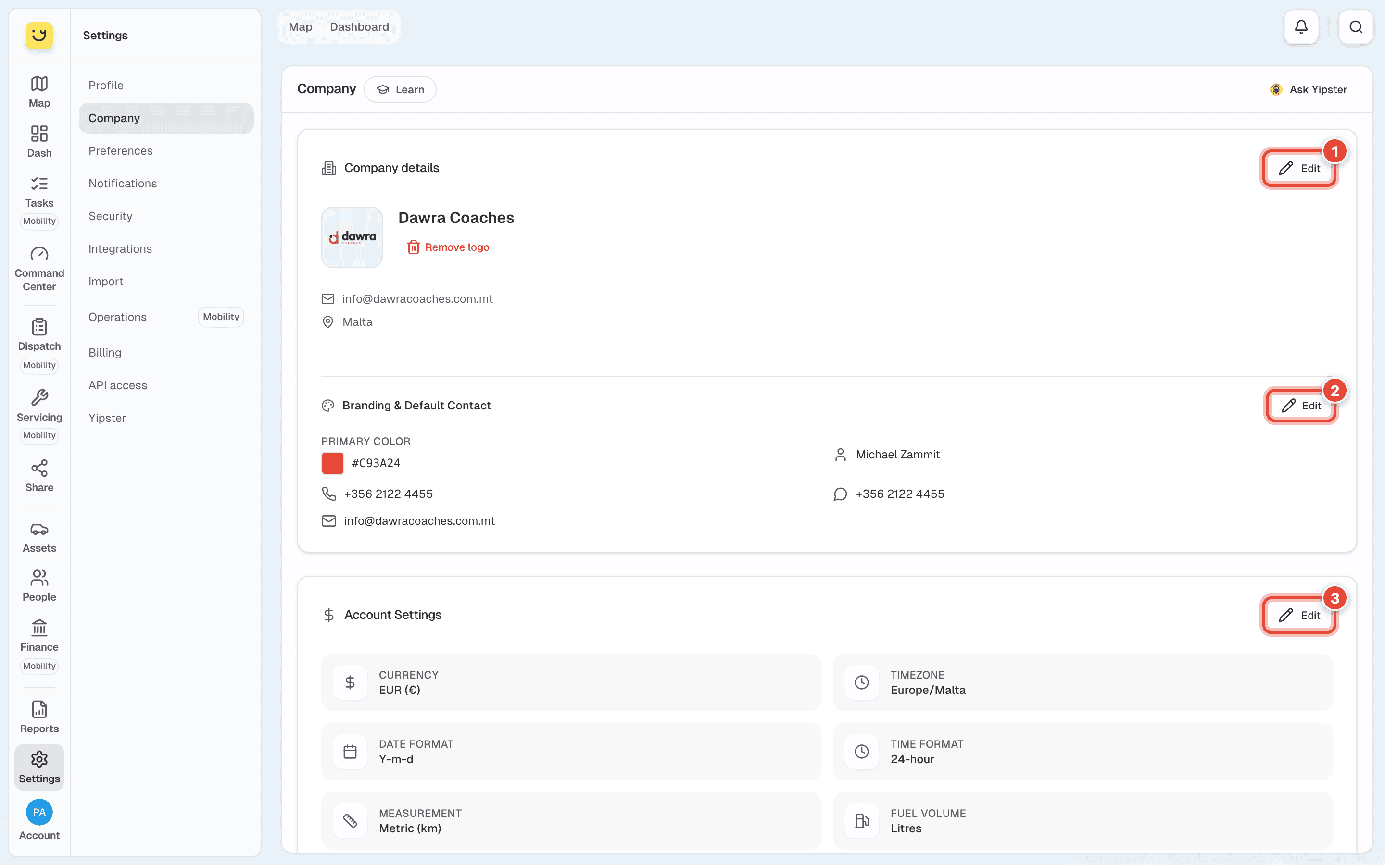Open Billing settings section

coord(166,352)
